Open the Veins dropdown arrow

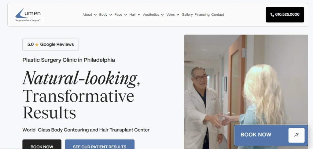click(178, 15)
